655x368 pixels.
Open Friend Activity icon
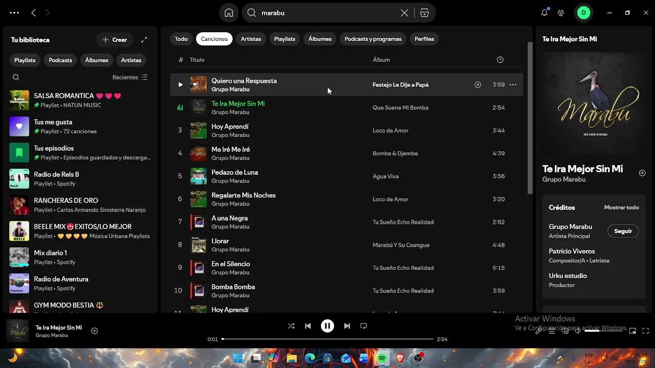point(561,13)
